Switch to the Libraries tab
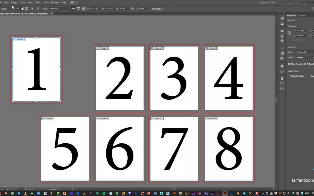Image resolution: width=314 pixels, height=196 pixels. coord(302,15)
